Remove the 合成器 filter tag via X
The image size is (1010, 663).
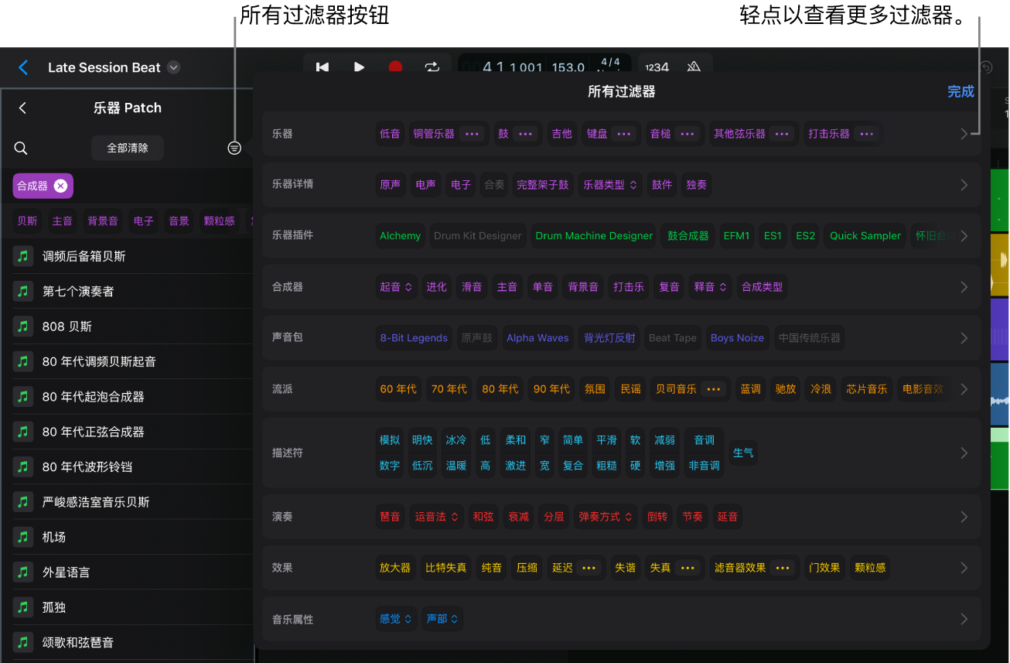[x=60, y=186]
